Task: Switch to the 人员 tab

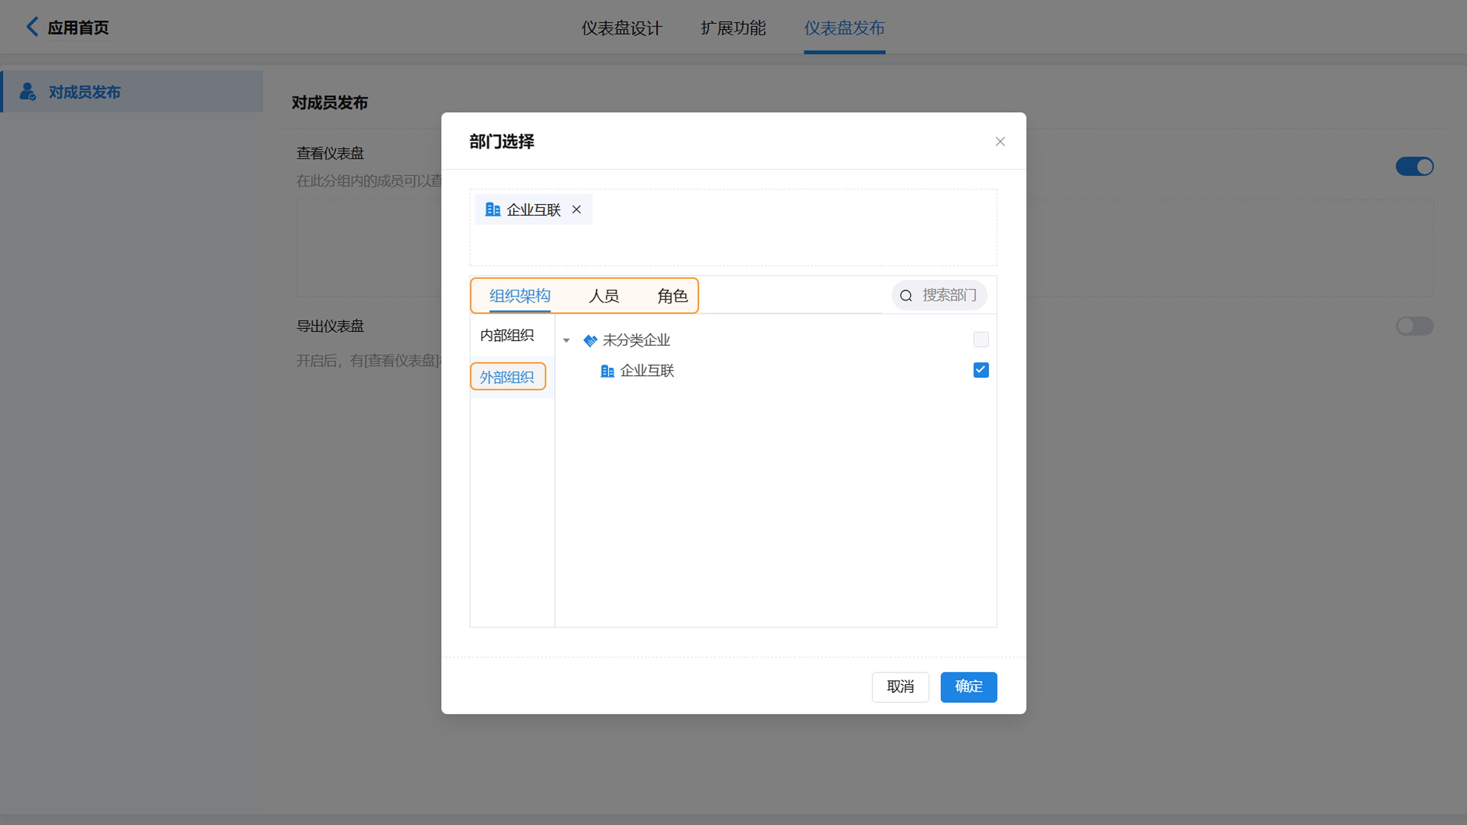Action: 603,296
